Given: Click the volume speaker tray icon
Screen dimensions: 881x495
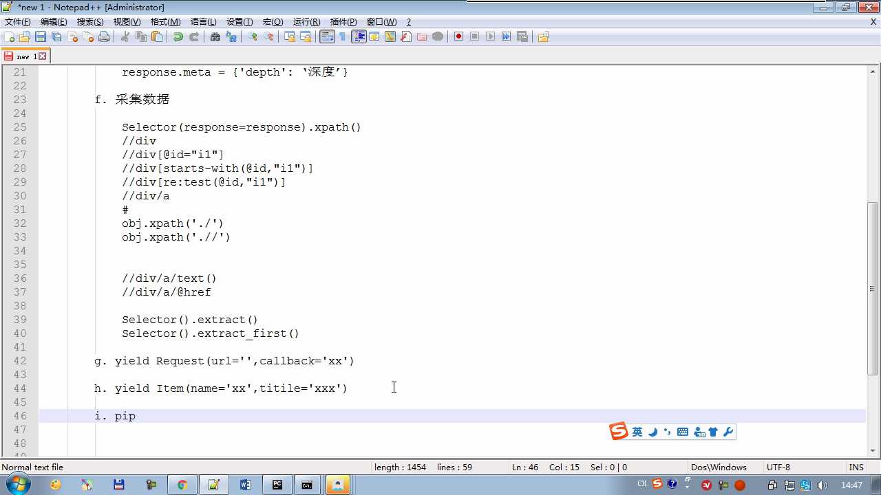Looking at the screenshot, I should pyautogui.click(x=822, y=485).
